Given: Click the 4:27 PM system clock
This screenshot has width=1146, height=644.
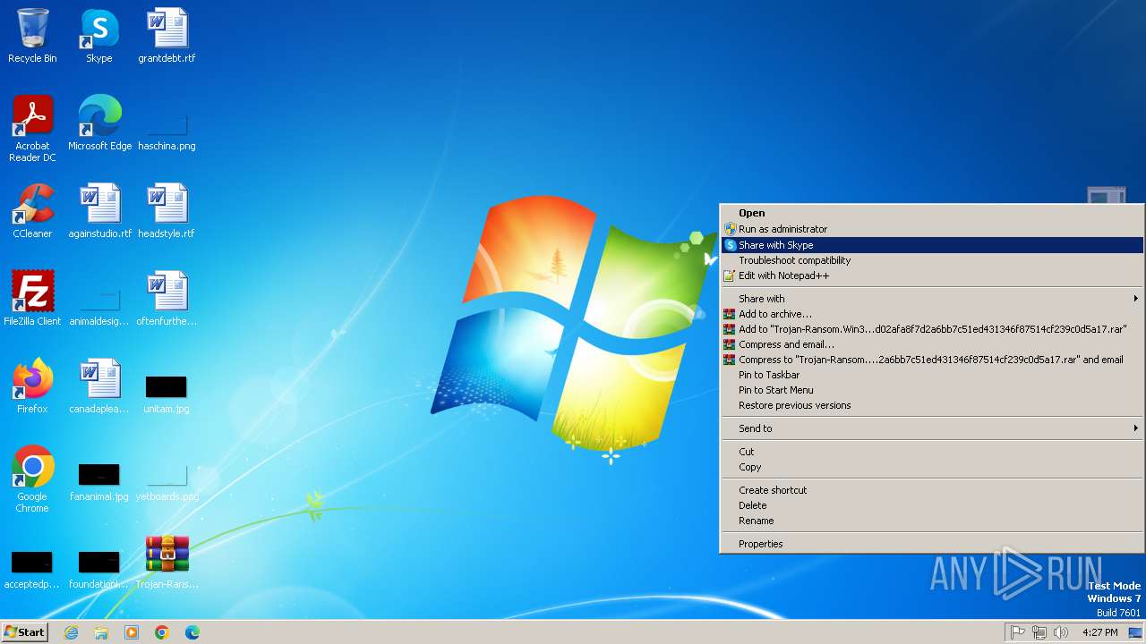Looking at the screenshot, I should pyautogui.click(x=1099, y=632).
